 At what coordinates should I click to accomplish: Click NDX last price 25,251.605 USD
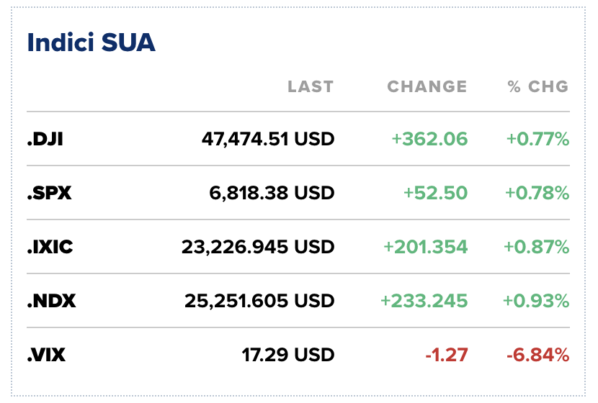(x=258, y=301)
